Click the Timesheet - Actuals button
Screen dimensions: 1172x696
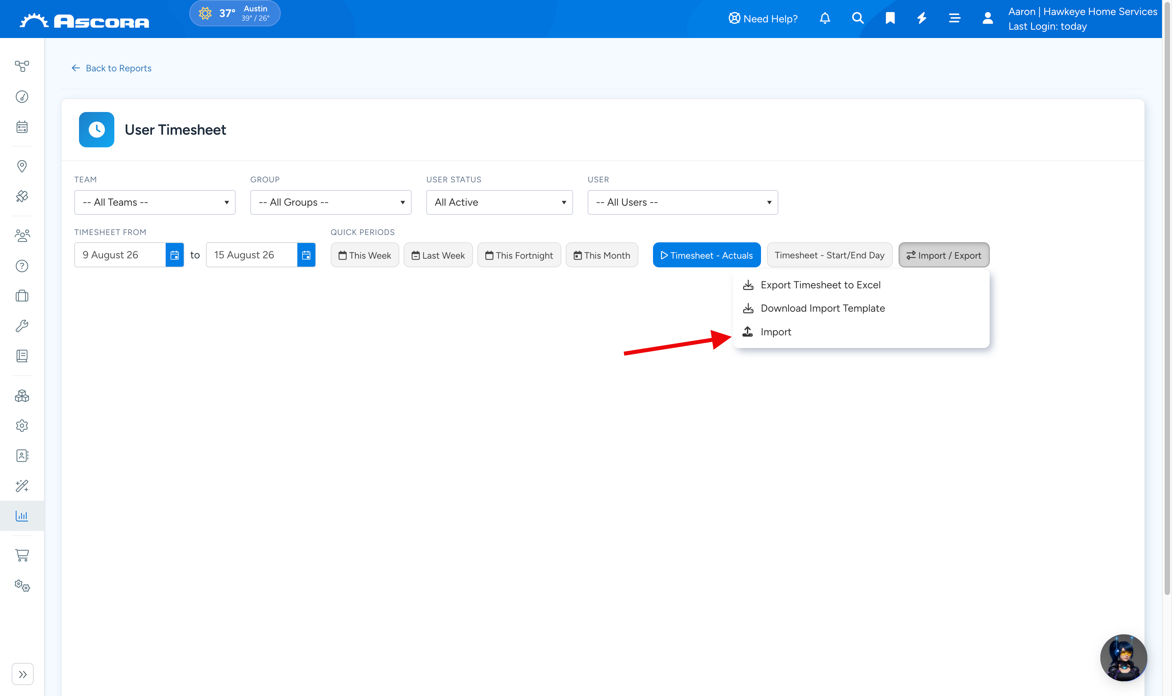coord(706,255)
